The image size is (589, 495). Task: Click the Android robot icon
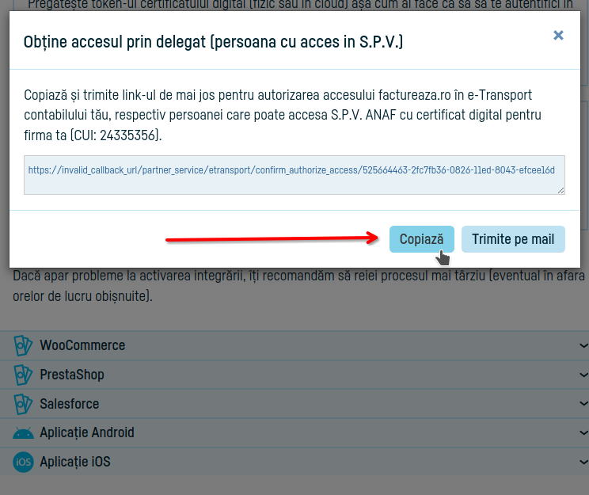click(22, 433)
